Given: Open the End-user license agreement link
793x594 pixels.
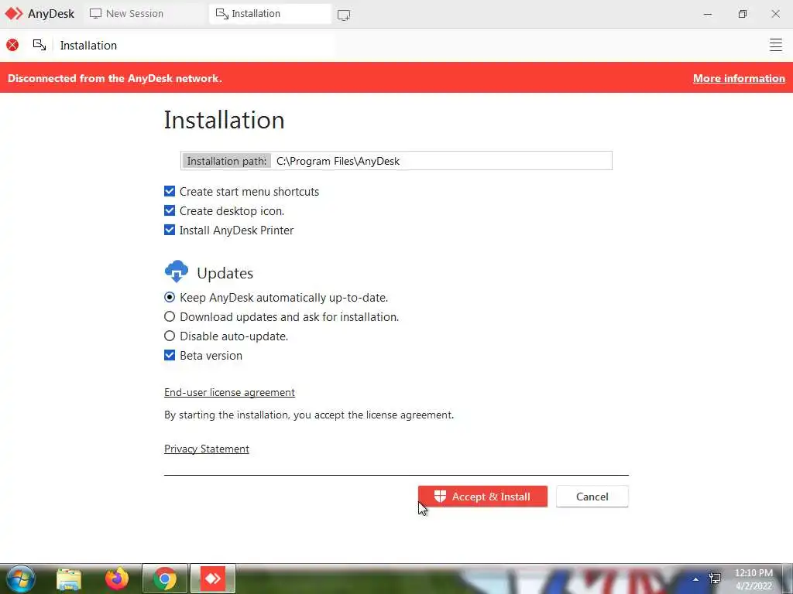Looking at the screenshot, I should [x=229, y=392].
